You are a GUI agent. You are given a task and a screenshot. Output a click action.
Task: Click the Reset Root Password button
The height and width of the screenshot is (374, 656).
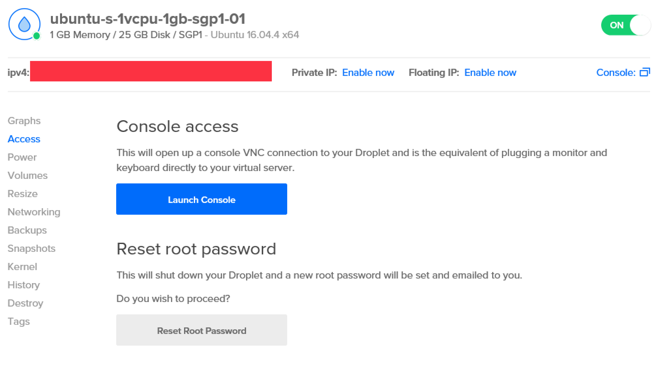(x=202, y=330)
